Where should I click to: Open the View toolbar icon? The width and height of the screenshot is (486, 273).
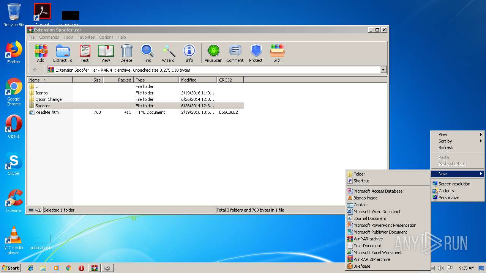[106, 53]
